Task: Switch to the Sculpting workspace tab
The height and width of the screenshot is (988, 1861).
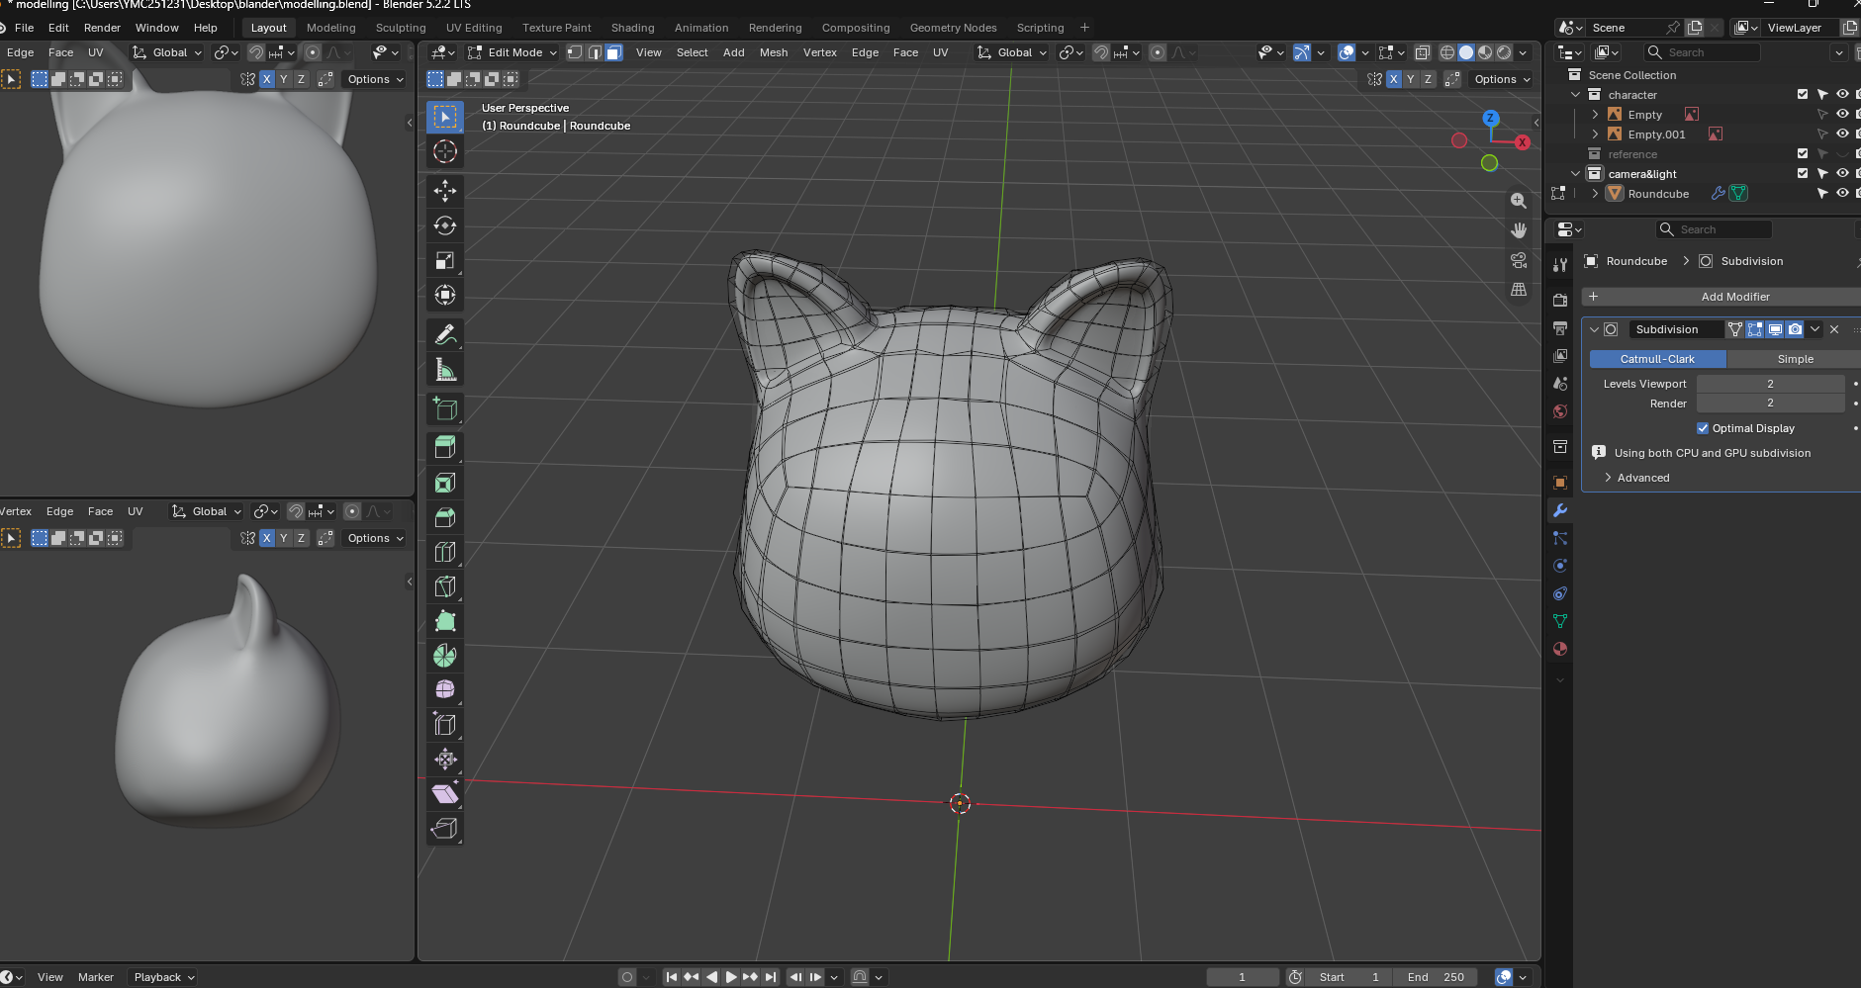Action: pos(401,28)
